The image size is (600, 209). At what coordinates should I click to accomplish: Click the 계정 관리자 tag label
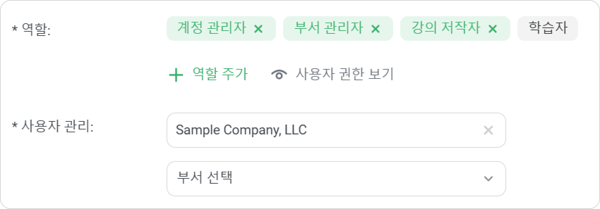click(211, 28)
